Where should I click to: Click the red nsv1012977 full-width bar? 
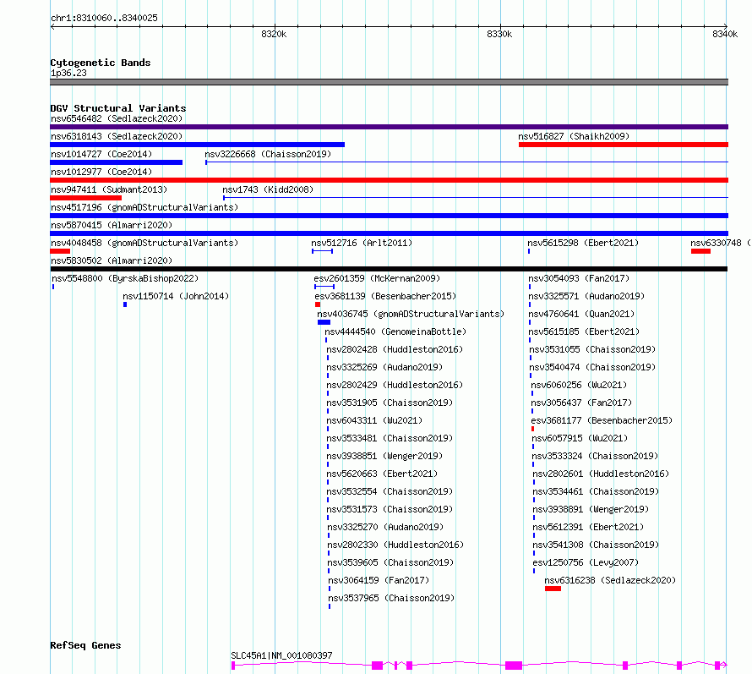(x=389, y=180)
